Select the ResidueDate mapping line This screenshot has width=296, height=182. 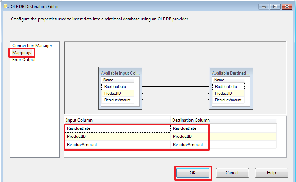pos(176,87)
